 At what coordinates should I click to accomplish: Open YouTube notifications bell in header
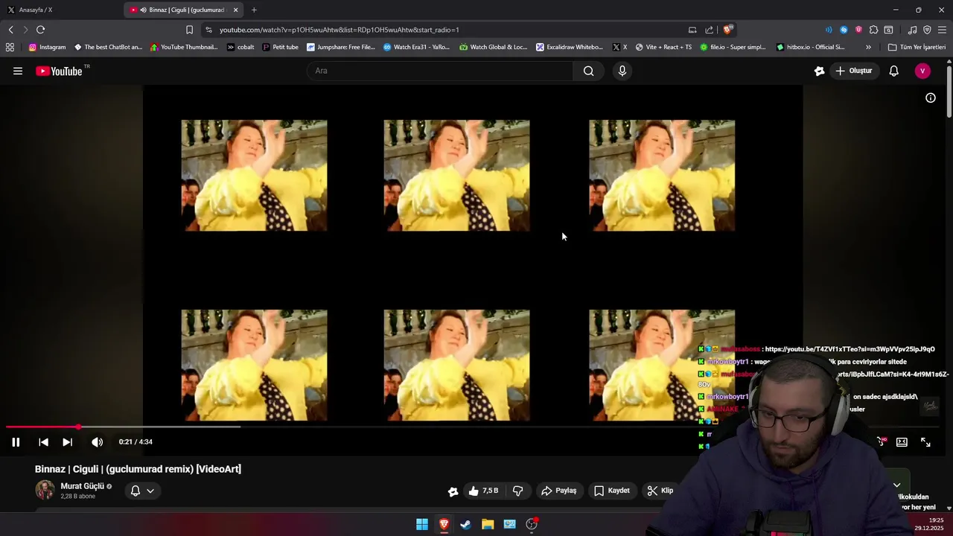[894, 71]
